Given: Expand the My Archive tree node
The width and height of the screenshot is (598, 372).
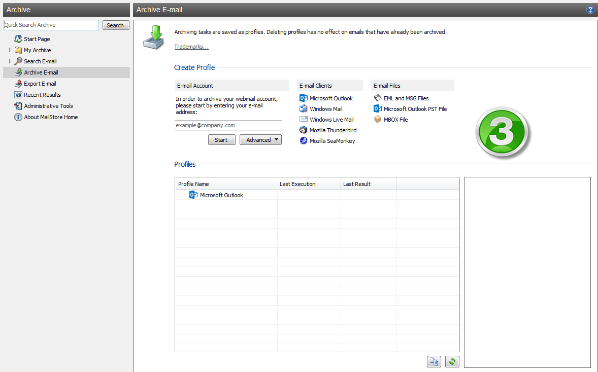Looking at the screenshot, I should point(10,50).
